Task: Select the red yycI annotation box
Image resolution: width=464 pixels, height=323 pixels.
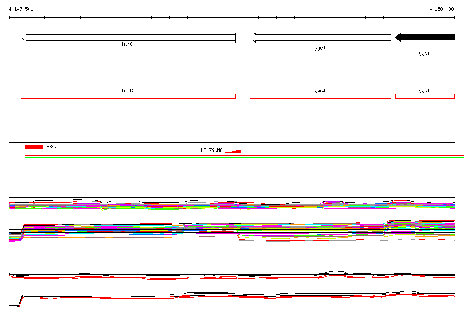Action: point(425,96)
